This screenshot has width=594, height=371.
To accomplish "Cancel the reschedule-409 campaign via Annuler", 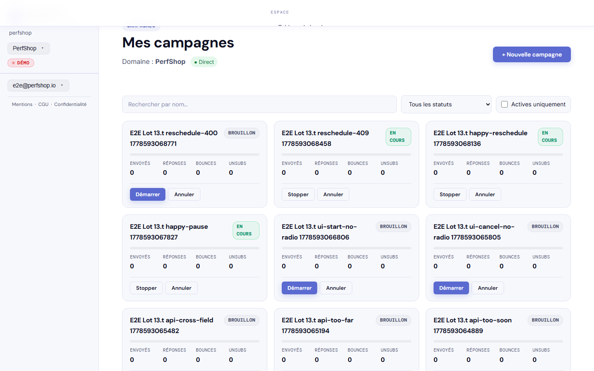I will coord(333,195).
